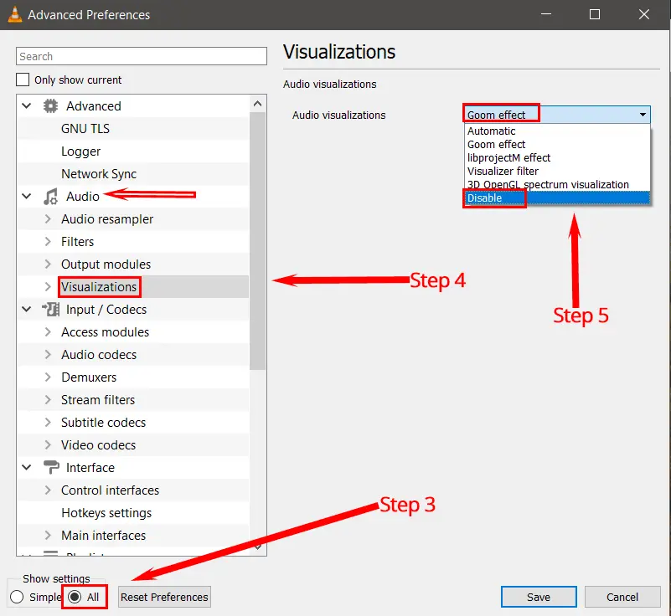Select the Simple show settings radio button
Image resolution: width=671 pixels, height=616 pixels.
pyautogui.click(x=17, y=597)
